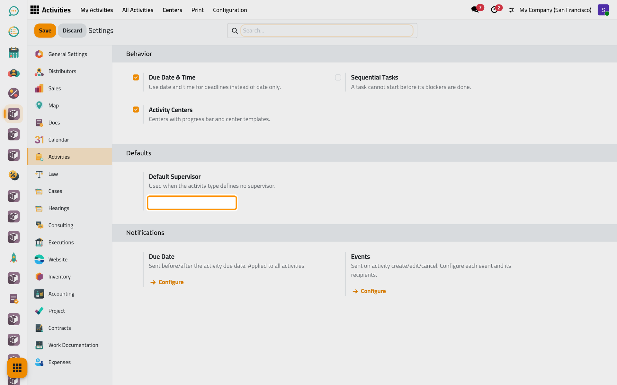Screen dimensions: 617x385
Task: Select Sales in settings list
Action: click(70, 88)
